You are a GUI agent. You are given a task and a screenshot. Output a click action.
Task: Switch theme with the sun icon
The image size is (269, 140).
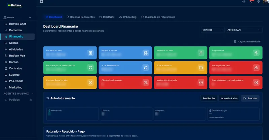244,2
